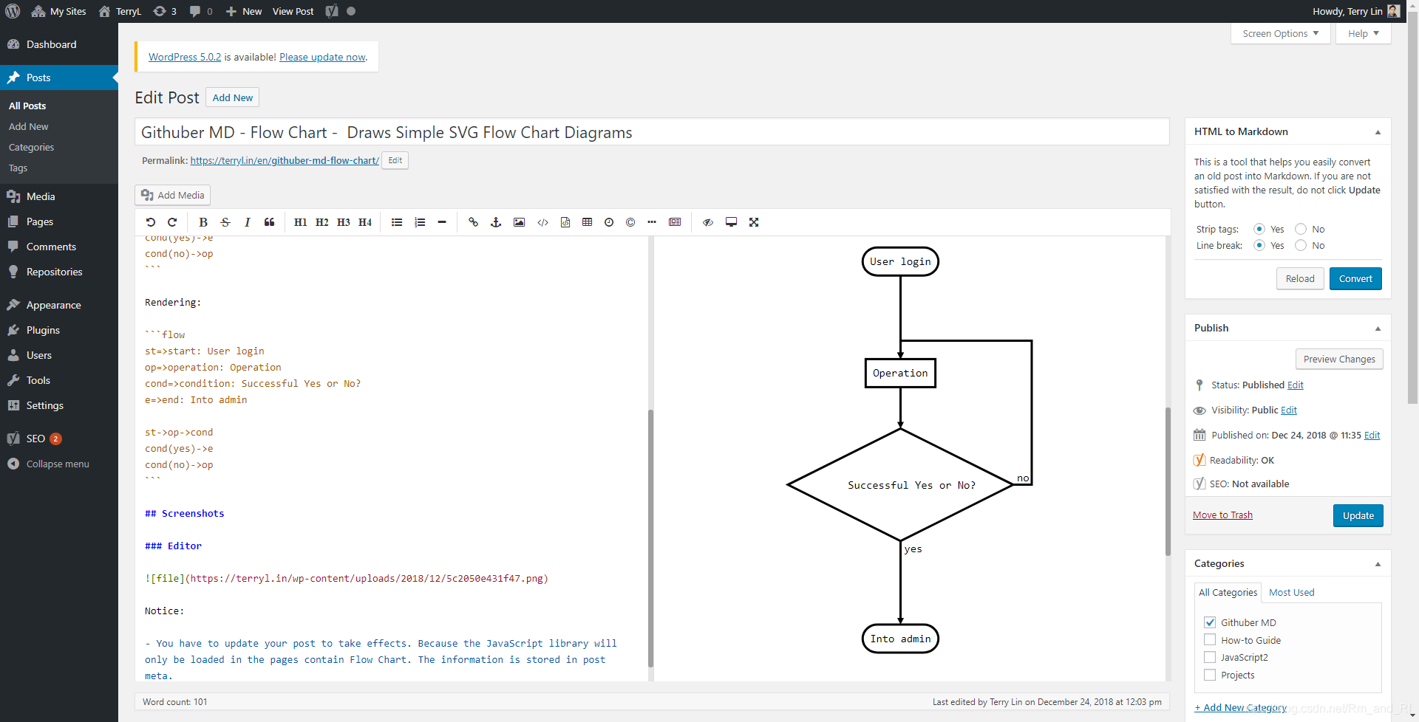Insert an ordered numbered list
Viewport: 1419px width, 722px height.
coord(420,222)
